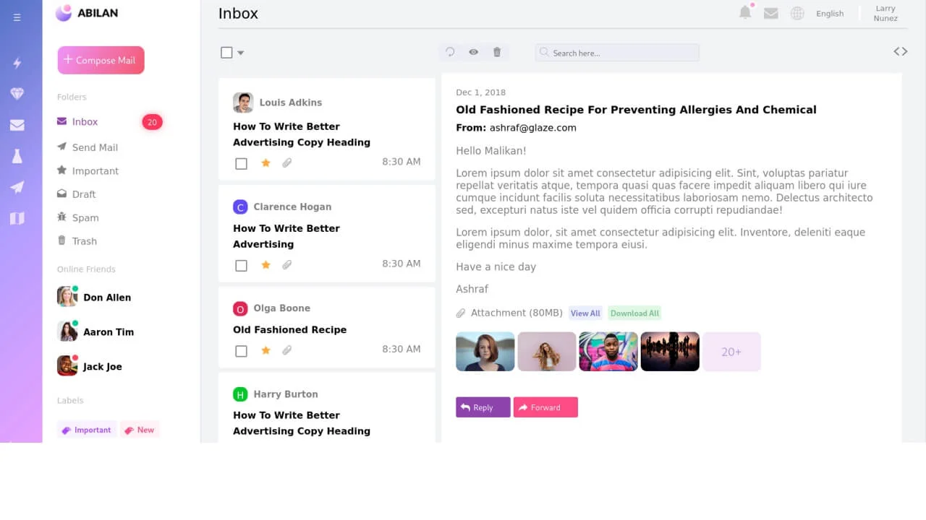The width and height of the screenshot is (926, 520).
Task: Click the Compose Mail button
Action: (x=101, y=60)
